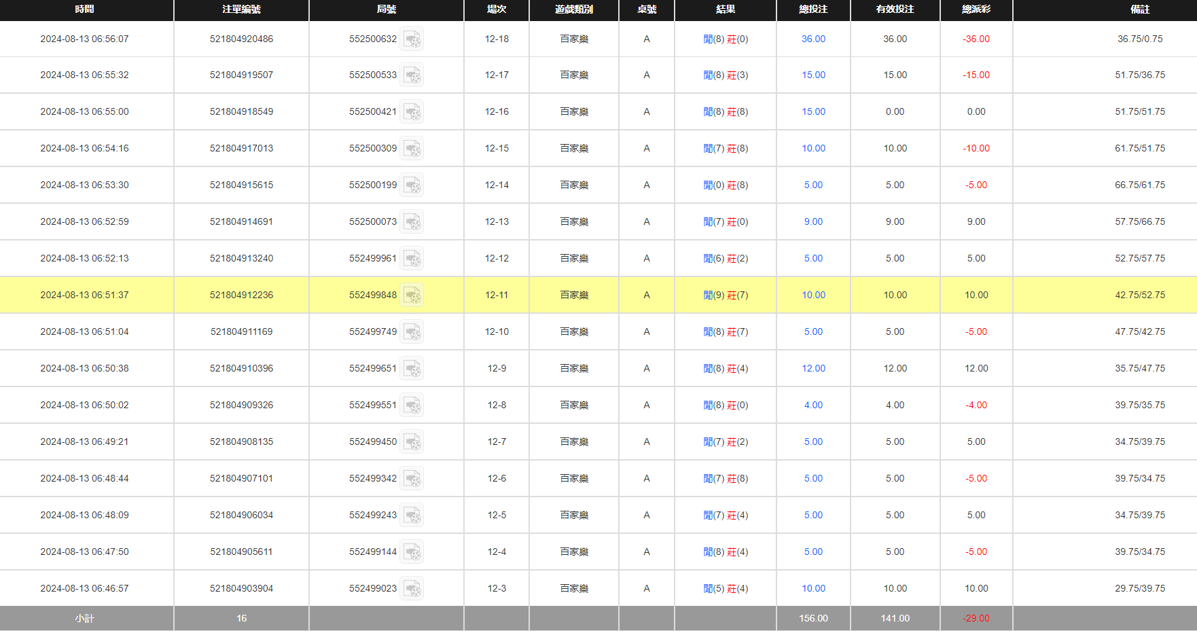Select the 總派彩 column header
This screenshot has width=1197, height=631.
pos(976,10)
